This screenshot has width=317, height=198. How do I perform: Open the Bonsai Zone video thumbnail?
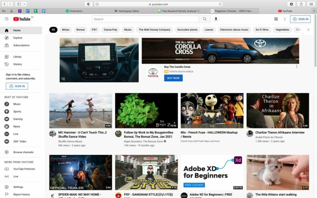point(146,110)
